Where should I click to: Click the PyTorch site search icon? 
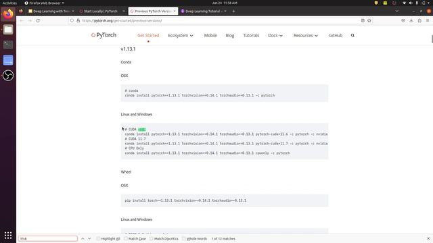[x=352, y=35]
